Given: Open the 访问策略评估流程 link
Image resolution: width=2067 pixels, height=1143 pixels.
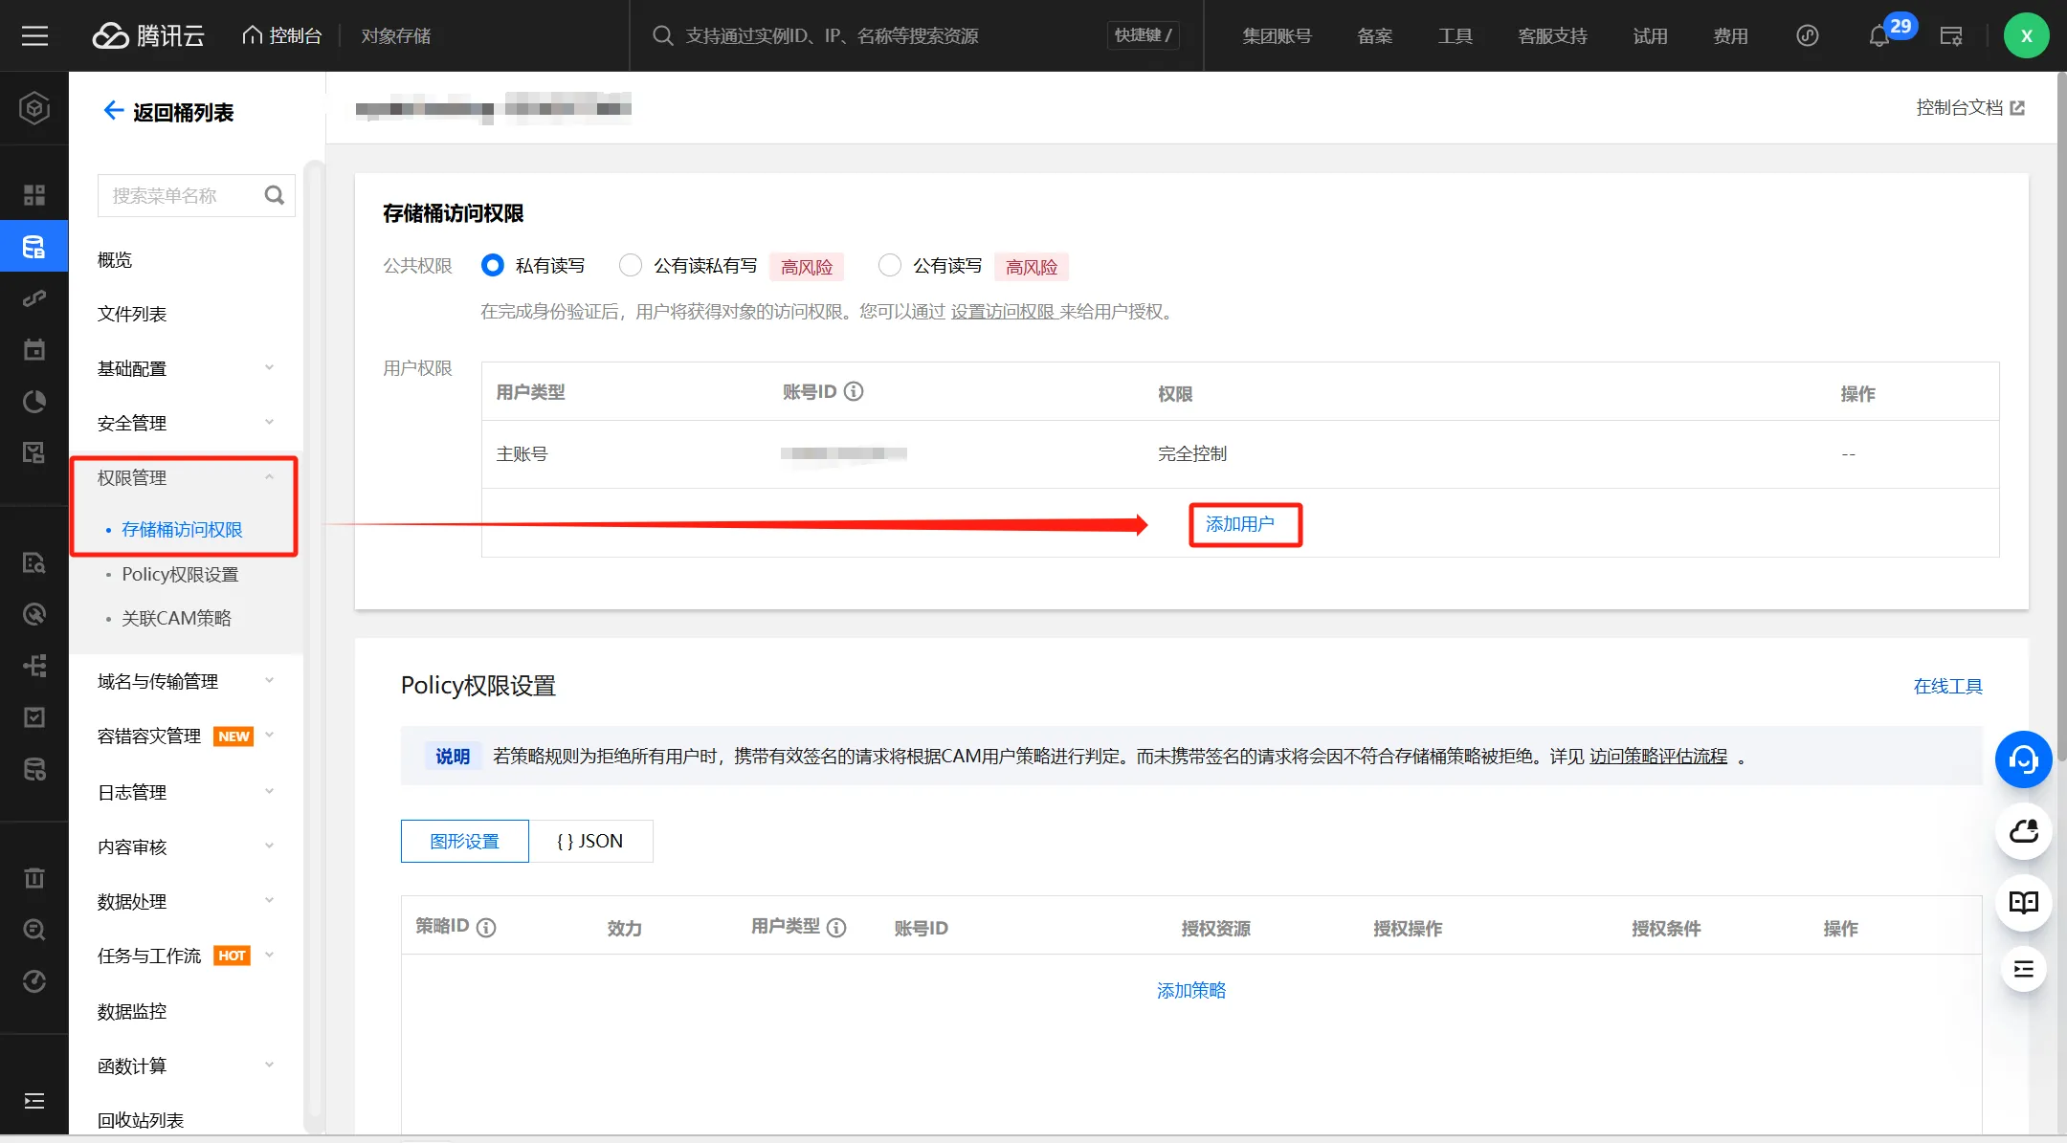Looking at the screenshot, I should click(1658, 756).
